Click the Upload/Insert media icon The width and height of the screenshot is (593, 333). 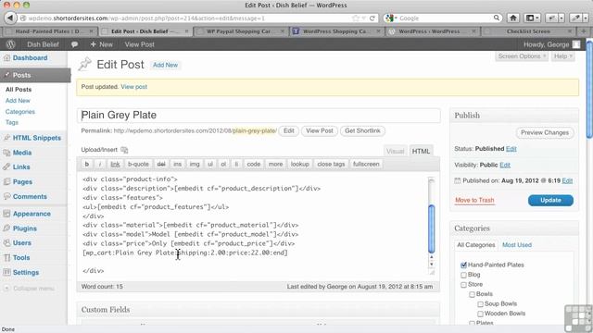pyautogui.click(x=124, y=150)
